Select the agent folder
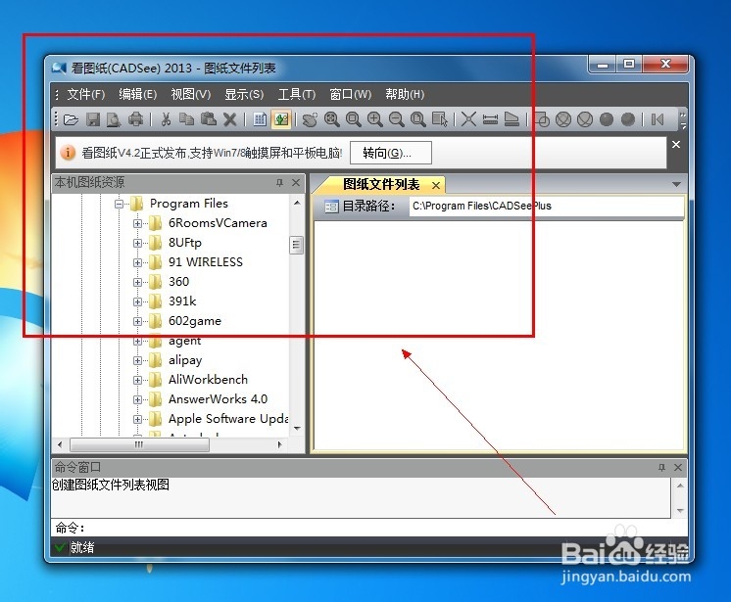 184,341
